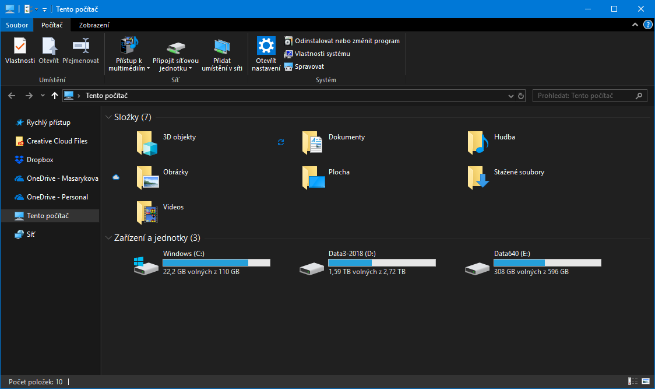655x389 pixels.
Task: Open the address bar history dropdown
Action: (x=510, y=96)
